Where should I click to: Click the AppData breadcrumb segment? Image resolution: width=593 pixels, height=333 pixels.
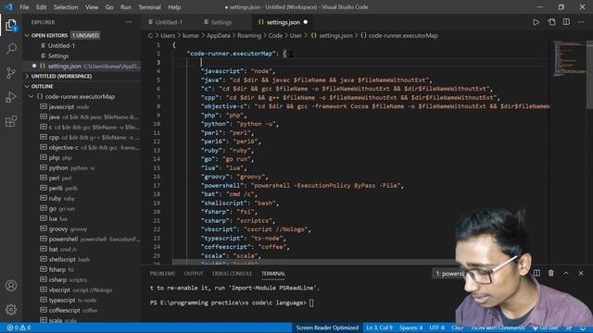tap(219, 35)
